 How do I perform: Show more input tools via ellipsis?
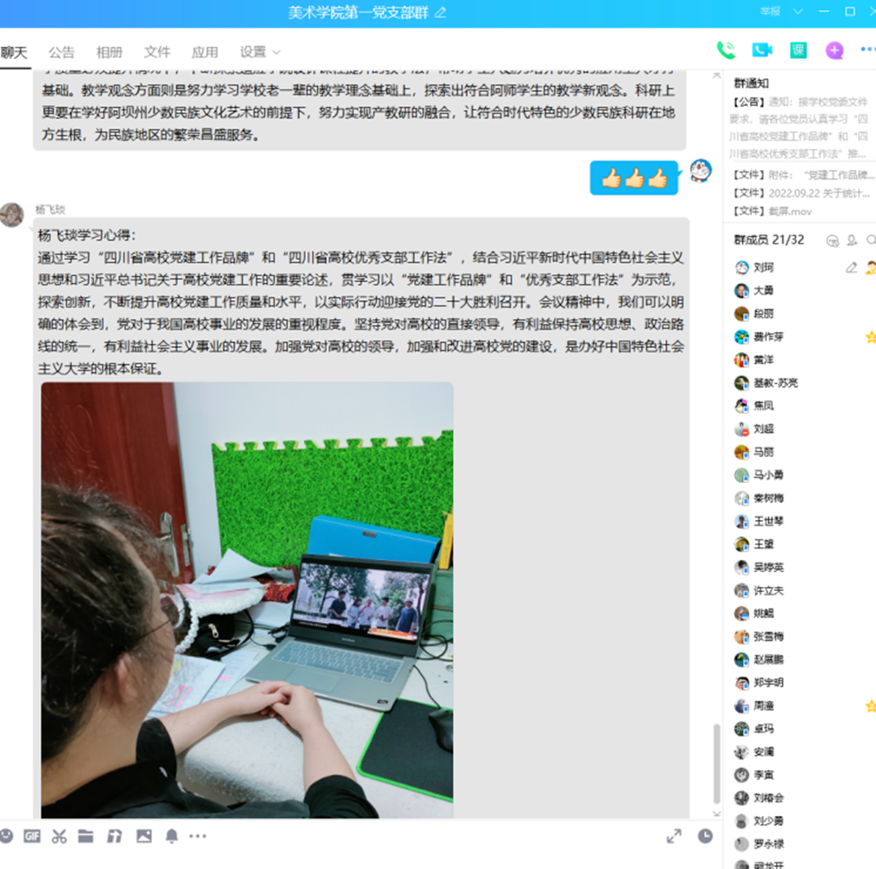tap(198, 836)
